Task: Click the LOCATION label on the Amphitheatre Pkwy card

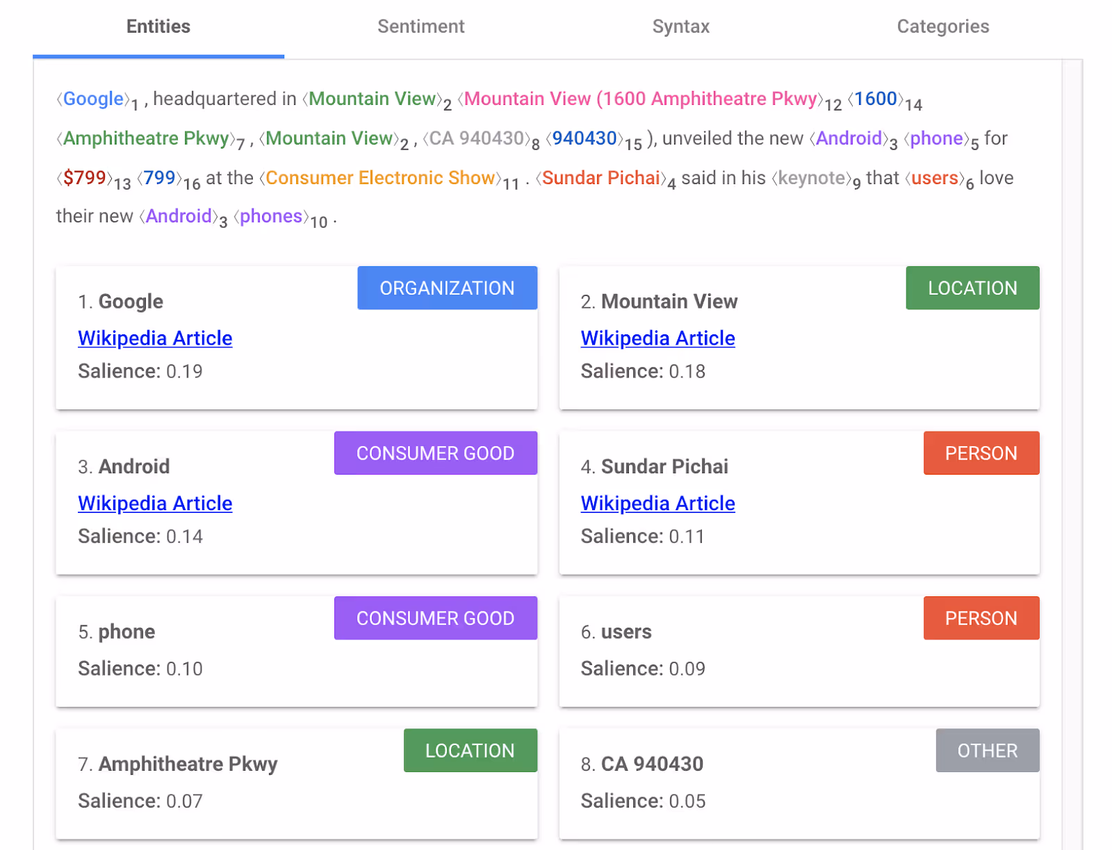Action: tap(470, 751)
